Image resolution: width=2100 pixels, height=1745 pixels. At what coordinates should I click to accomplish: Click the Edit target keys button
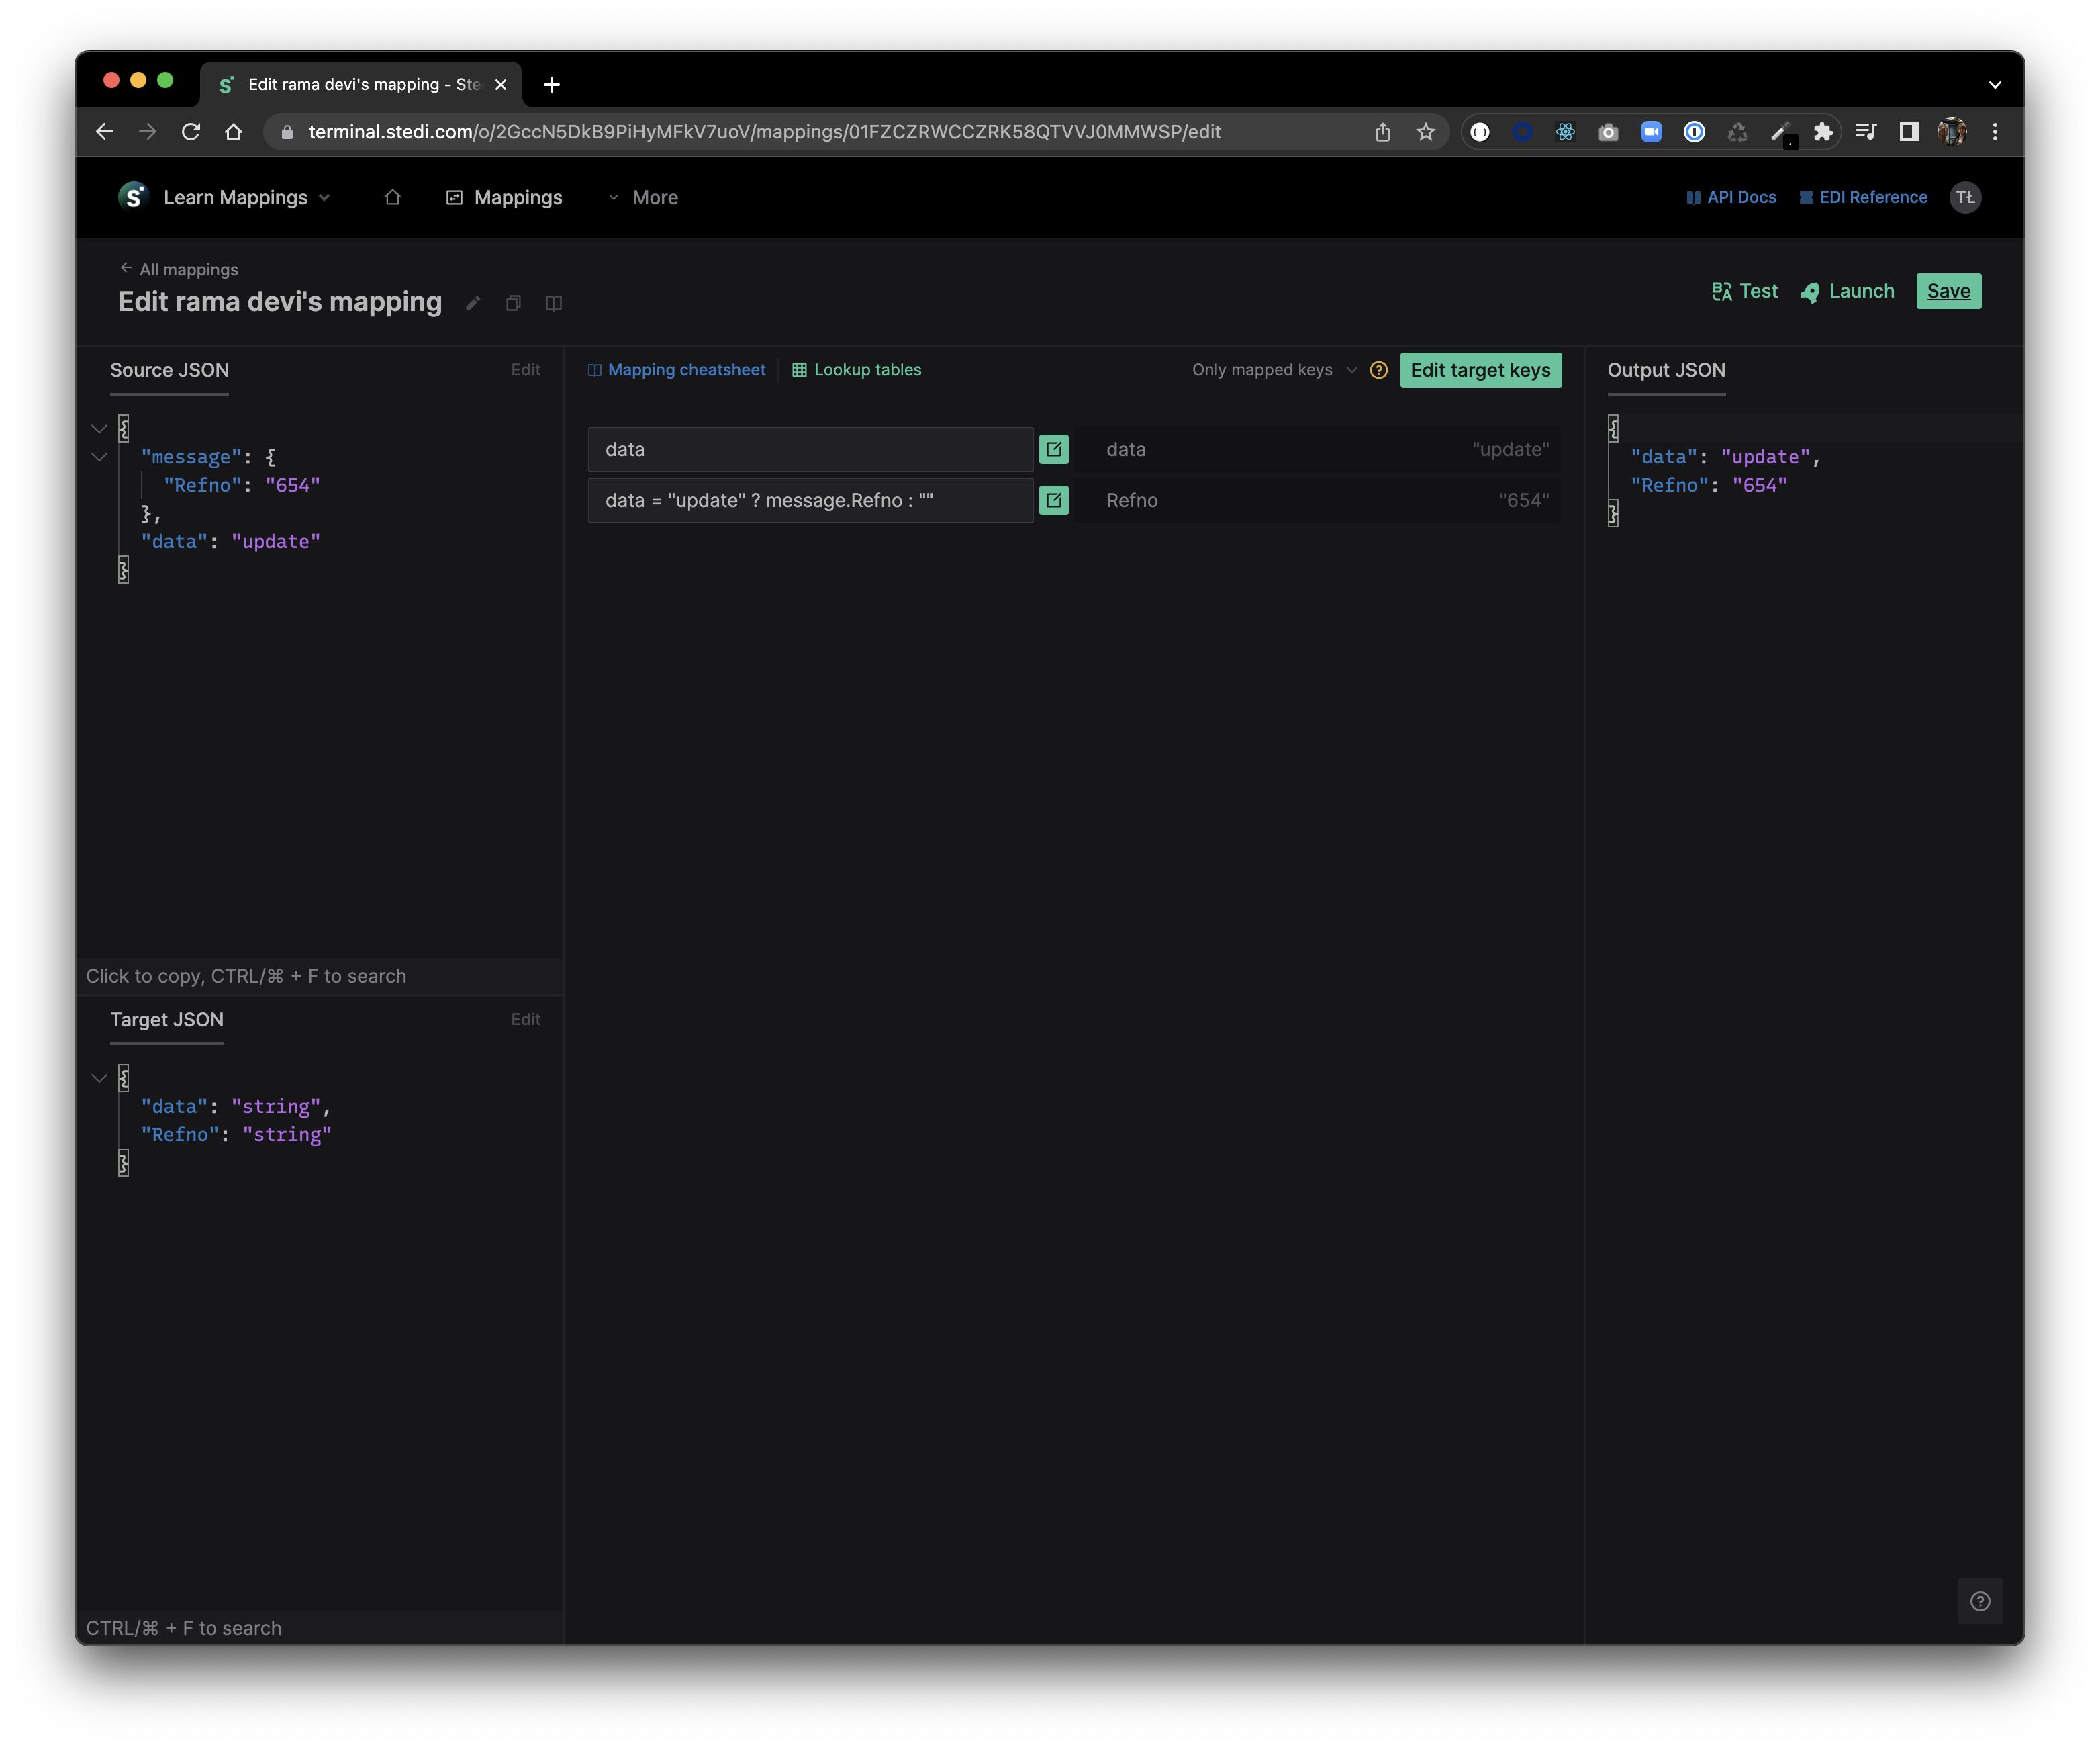(1479, 370)
